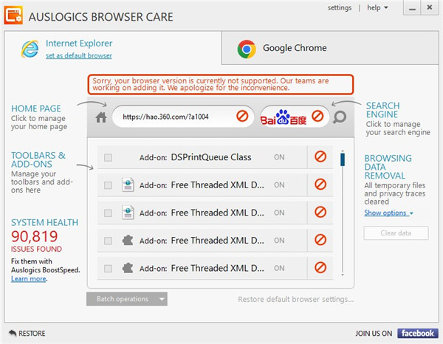Open the help dropdown menu
This screenshot has height=344, width=443.
377,7
